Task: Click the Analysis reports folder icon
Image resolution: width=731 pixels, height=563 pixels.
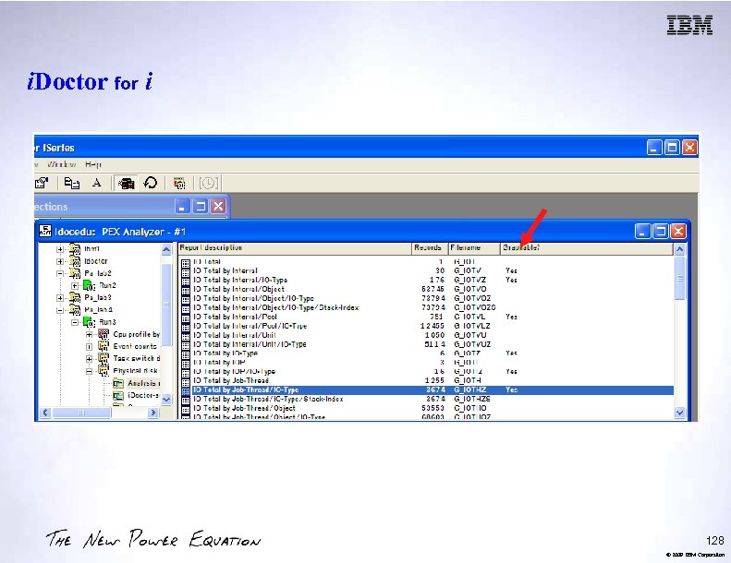Action: [118, 383]
